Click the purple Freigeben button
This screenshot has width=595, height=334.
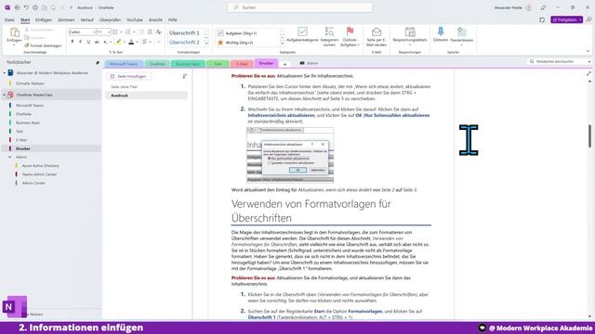point(566,19)
